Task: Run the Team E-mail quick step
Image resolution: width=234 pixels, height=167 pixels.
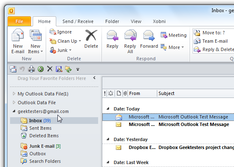Action: 211,41
